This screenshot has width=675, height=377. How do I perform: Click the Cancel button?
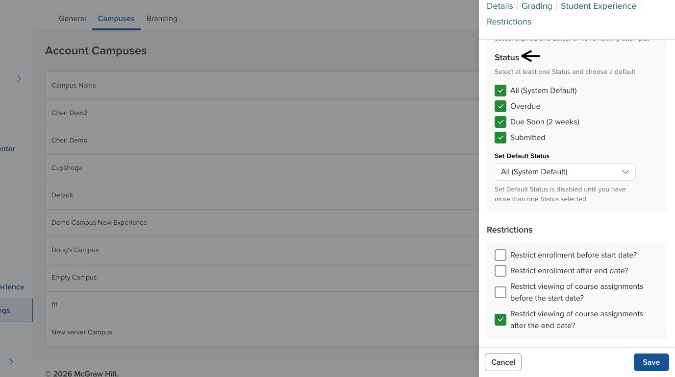(x=503, y=362)
